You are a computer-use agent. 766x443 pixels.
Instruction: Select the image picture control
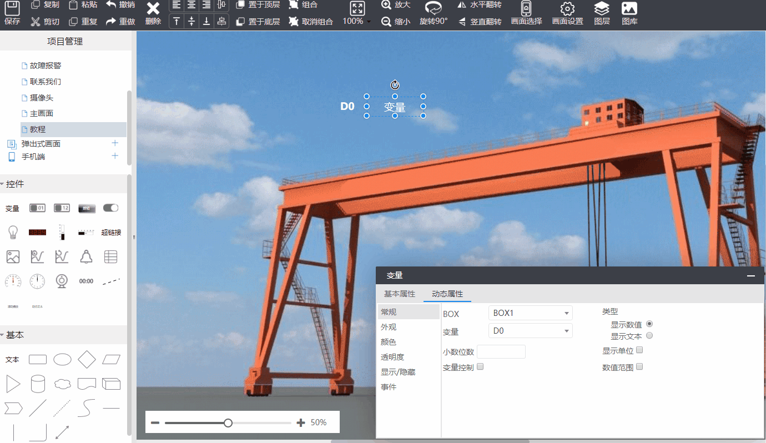click(x=13, y=256)
